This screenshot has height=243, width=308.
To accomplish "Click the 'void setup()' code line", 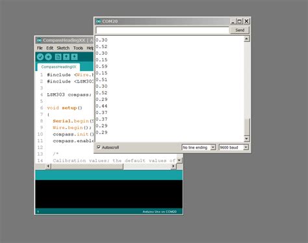I will [64, 108].
